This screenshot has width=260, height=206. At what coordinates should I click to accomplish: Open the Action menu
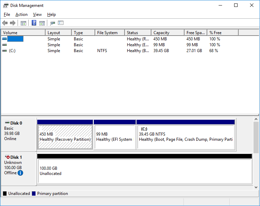click(21, 14)
